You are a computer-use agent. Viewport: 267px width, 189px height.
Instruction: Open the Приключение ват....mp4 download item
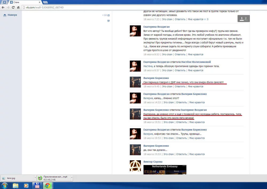click(x=53, y=178)
